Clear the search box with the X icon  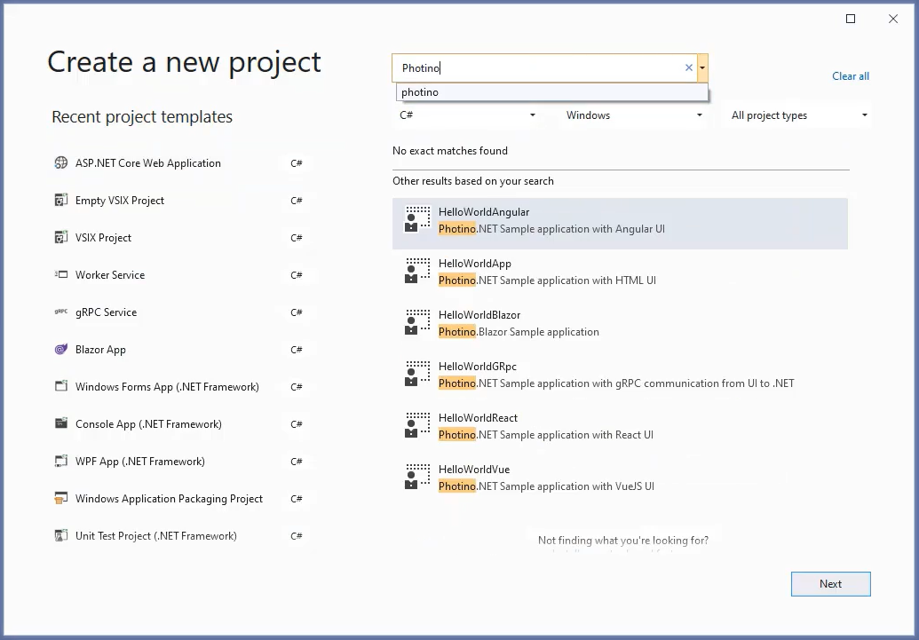pyautogui.click(x=689, y=68)
